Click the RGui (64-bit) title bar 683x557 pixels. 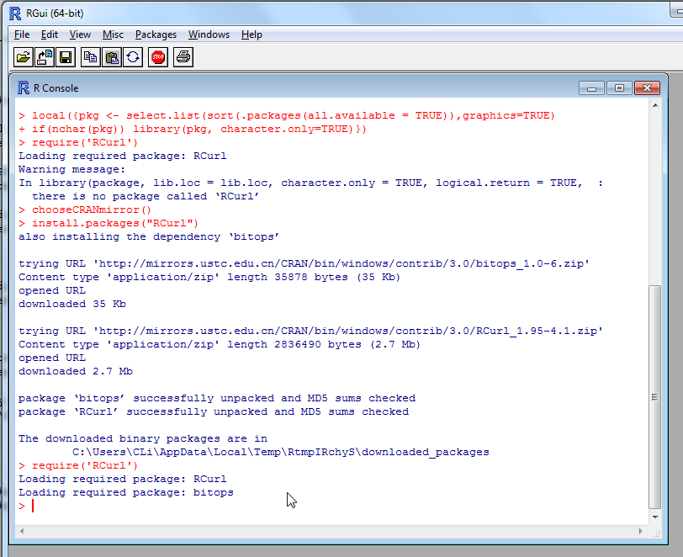340,13
